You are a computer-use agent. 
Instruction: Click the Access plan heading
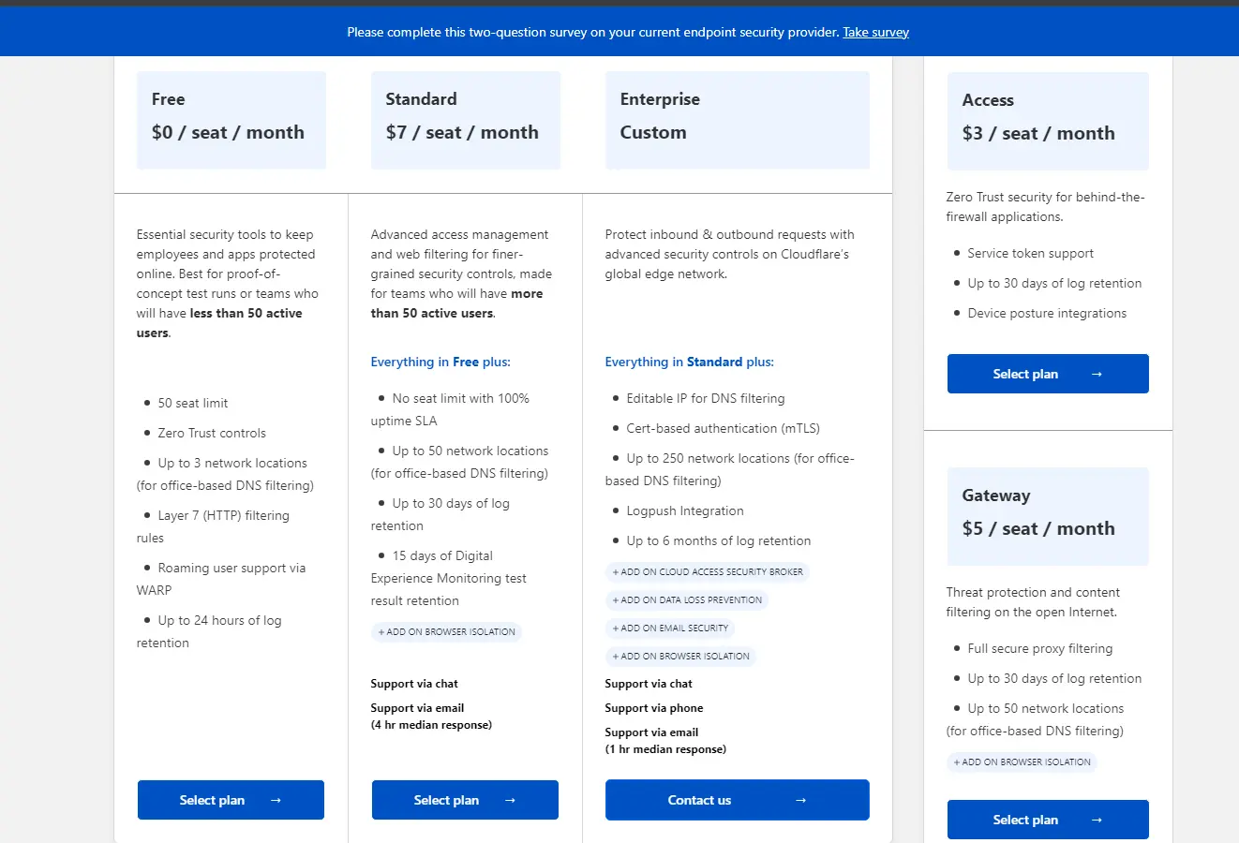click(988, 100)
